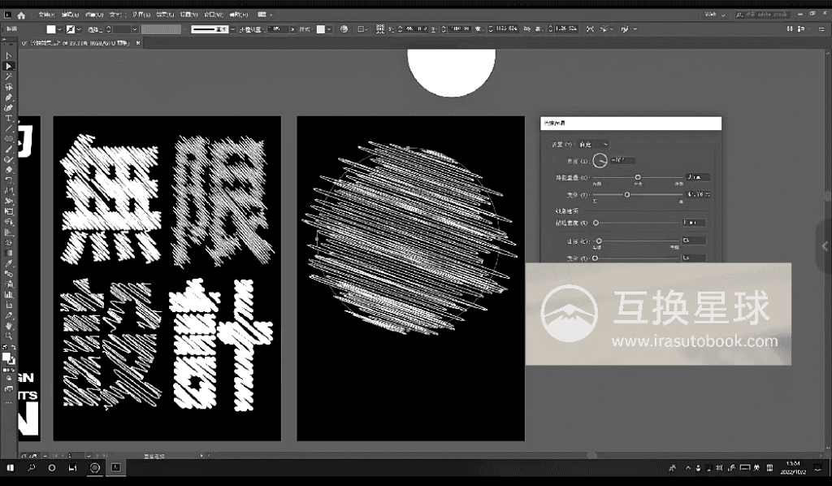The width and height of the screenshot is (832, 486).
Task: Select the Hand tool
Action: point(9,325)
